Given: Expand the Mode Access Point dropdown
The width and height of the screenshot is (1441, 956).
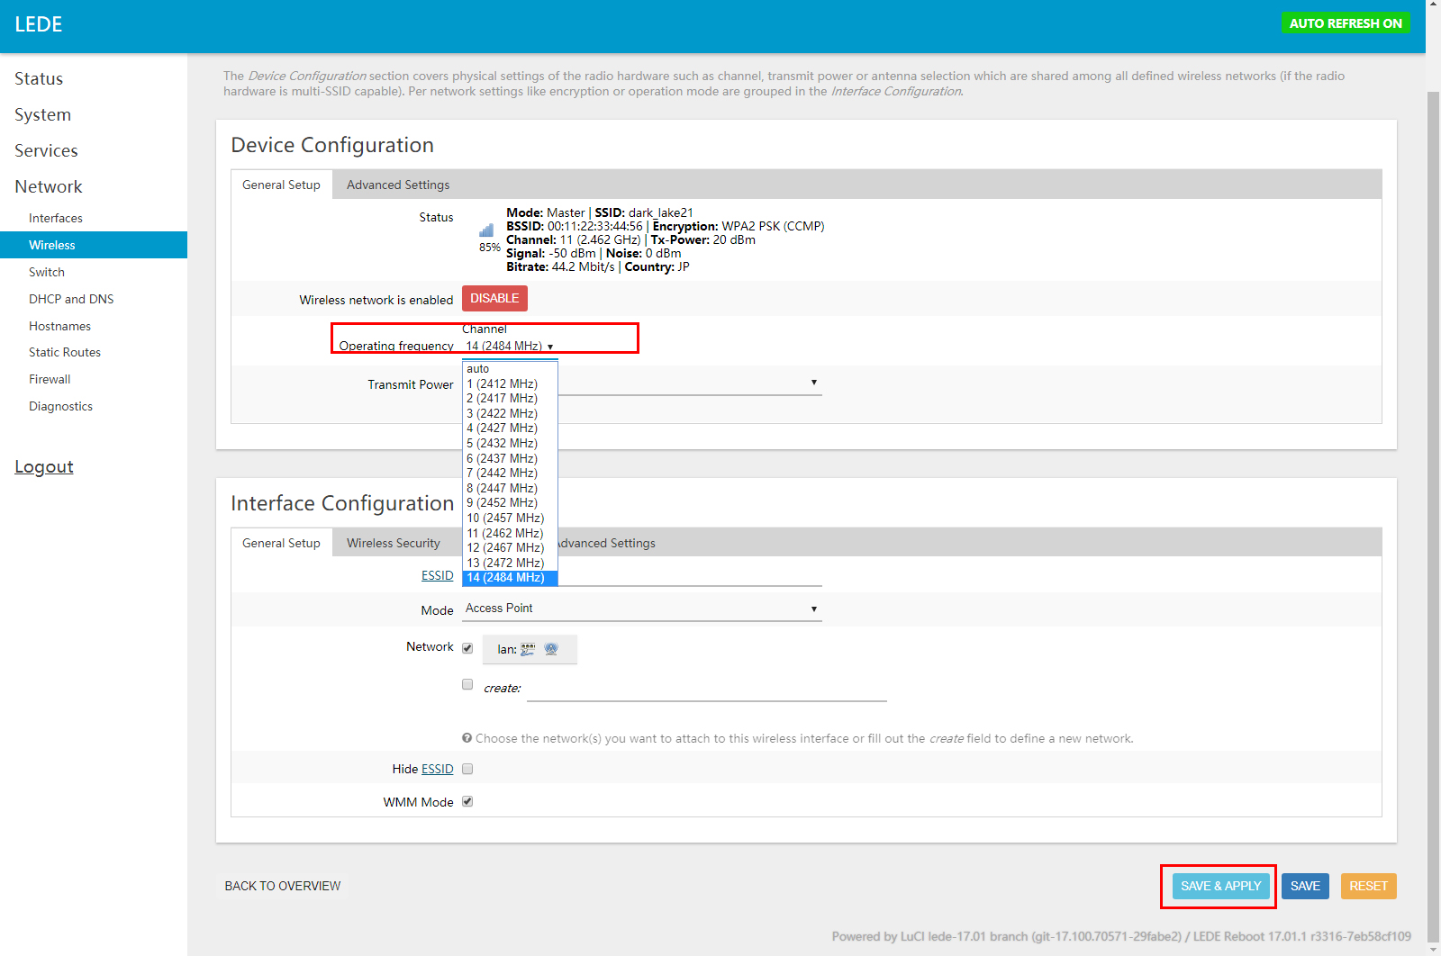Looking at the screenshot, I should (x=641, y=609).
